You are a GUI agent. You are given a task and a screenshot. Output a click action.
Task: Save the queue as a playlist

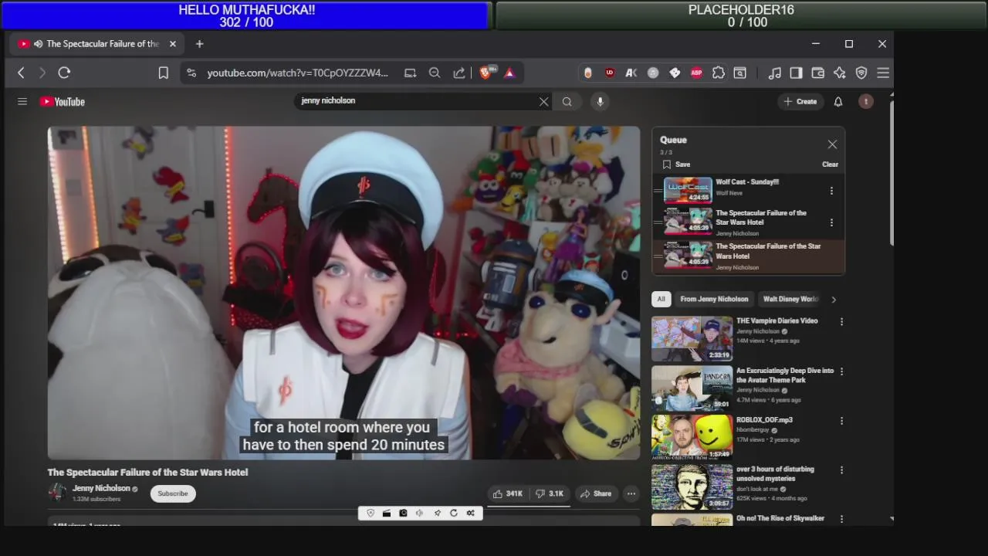tap(676, 164)
